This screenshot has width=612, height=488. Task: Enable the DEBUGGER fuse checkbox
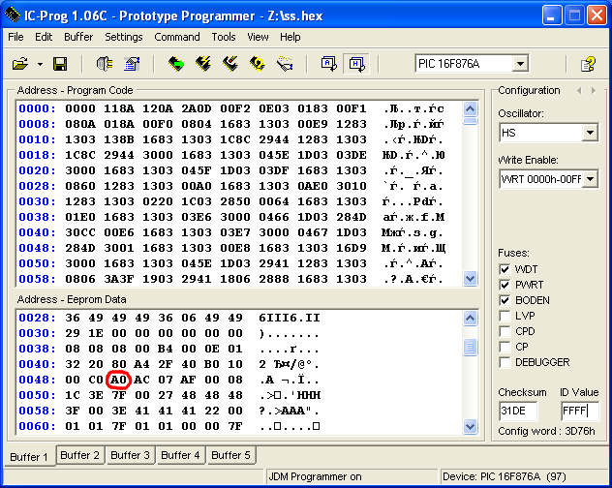(505, 362)
